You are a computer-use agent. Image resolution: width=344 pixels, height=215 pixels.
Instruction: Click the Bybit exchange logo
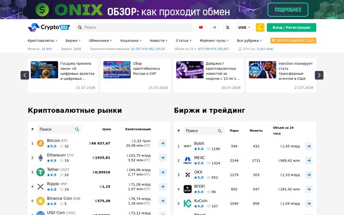point(187,146)
